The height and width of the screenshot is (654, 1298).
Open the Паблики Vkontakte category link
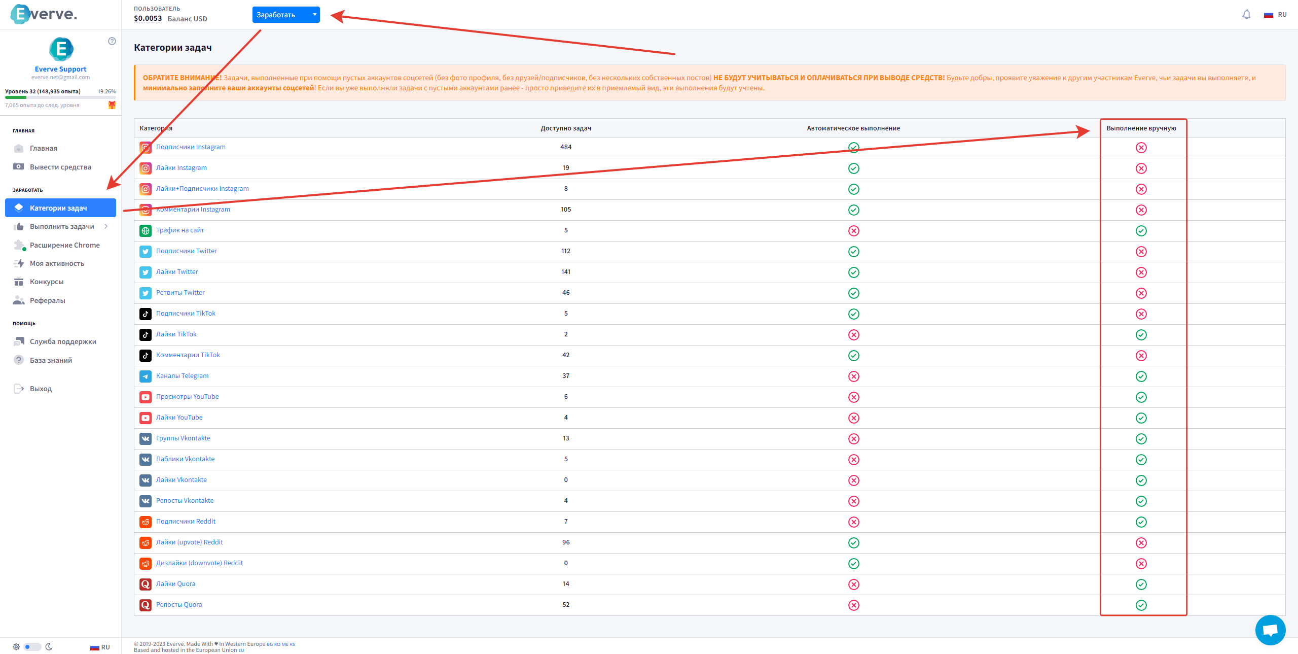click(185, 459)
